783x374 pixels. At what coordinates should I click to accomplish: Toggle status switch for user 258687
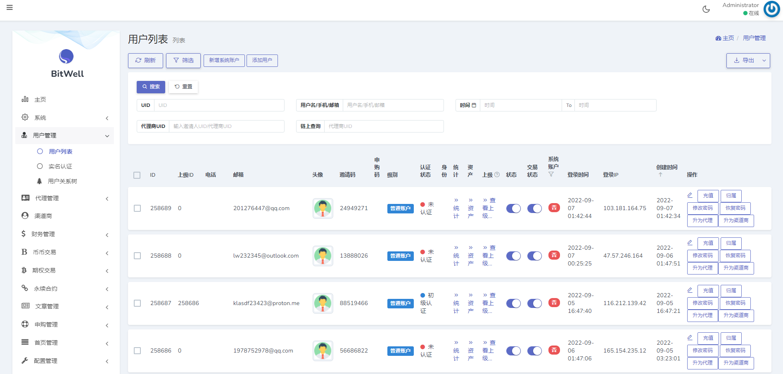pos(513,303)
